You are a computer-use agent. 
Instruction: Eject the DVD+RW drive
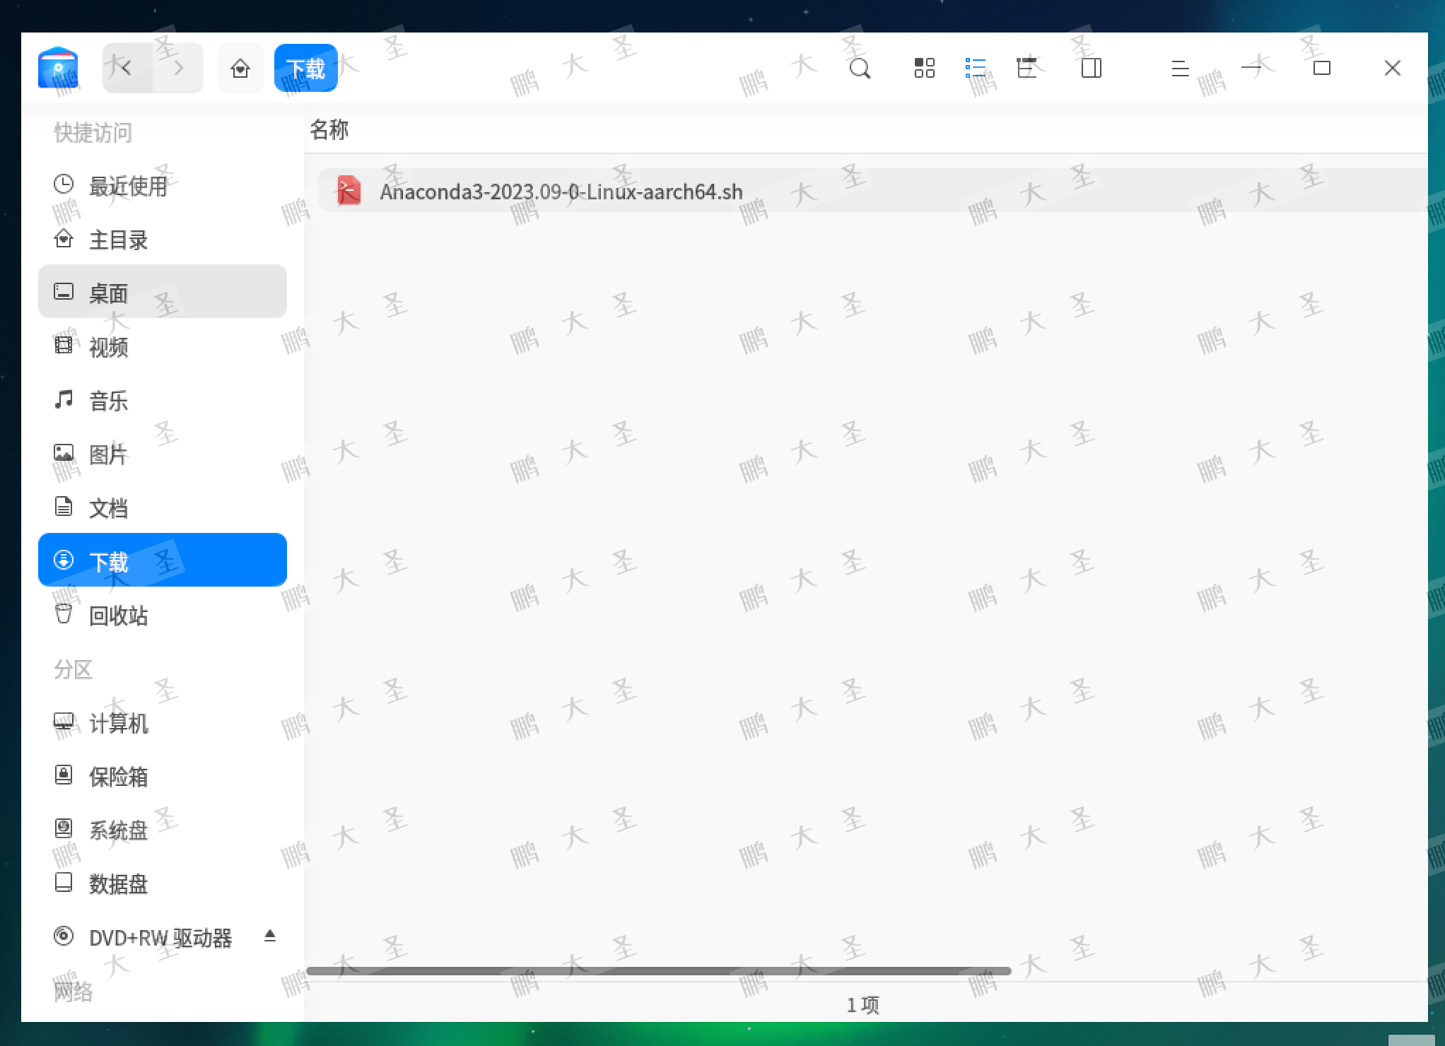coord(269,936)
